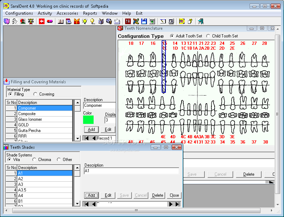
Task: Click the red cross medical icon
Action: pos(42,21)
